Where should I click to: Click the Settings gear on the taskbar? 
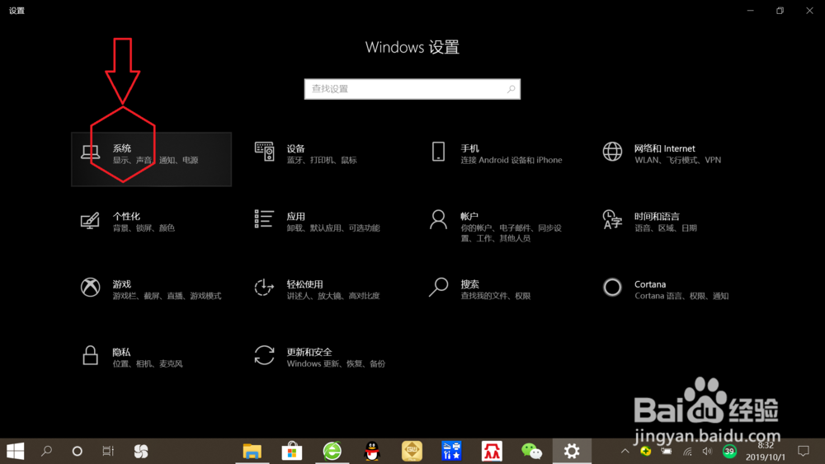click(x=572, y=451)
